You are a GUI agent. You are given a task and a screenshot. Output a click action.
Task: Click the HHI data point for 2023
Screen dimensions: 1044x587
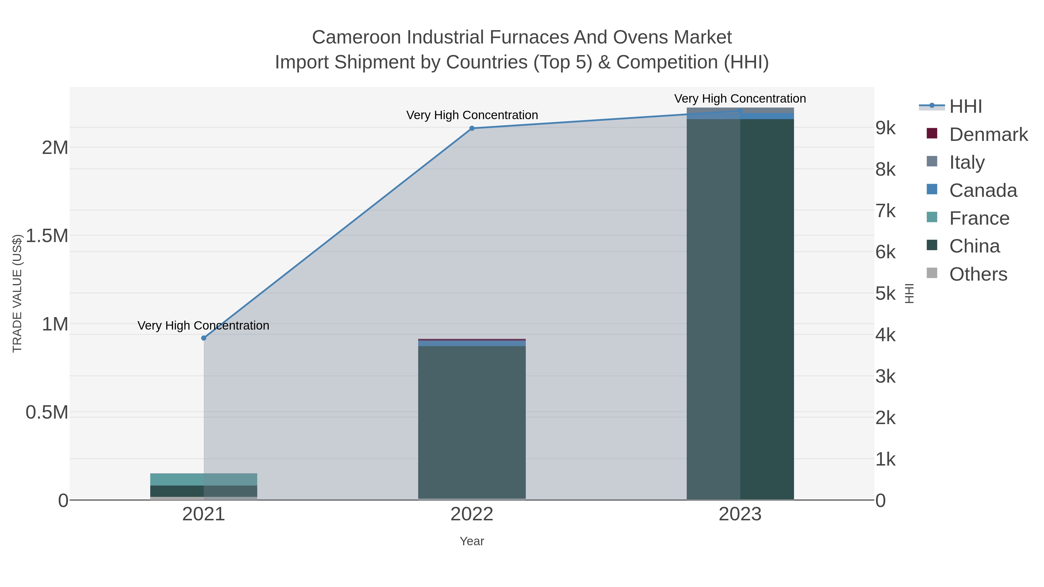[740, 111]
